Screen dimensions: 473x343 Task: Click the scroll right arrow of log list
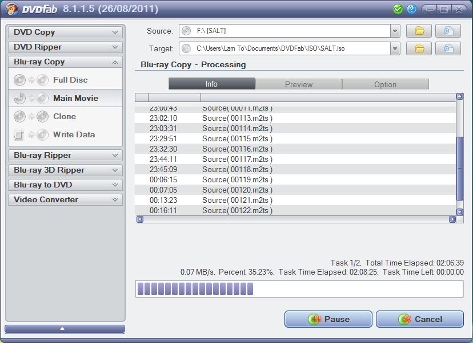452,219
